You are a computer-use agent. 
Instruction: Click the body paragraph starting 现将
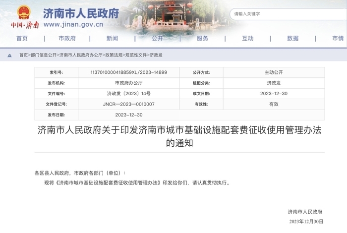[137, 183]
